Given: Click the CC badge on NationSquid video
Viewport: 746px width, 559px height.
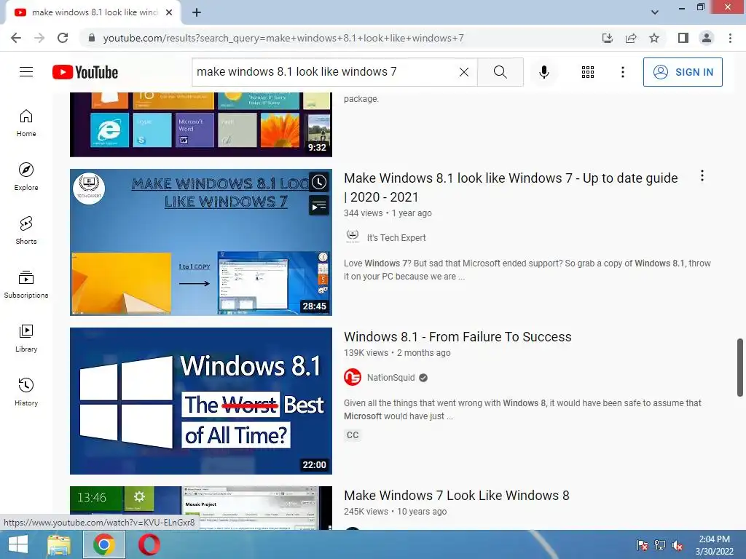Looking at the screenshot, I should point(353,435).
